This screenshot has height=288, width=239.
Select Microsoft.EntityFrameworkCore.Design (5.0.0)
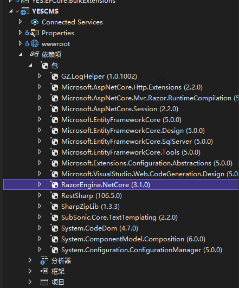[x=133, y=131]
